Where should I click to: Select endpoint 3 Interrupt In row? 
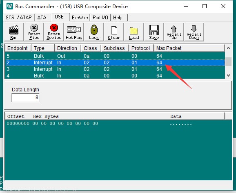point(115,69)
